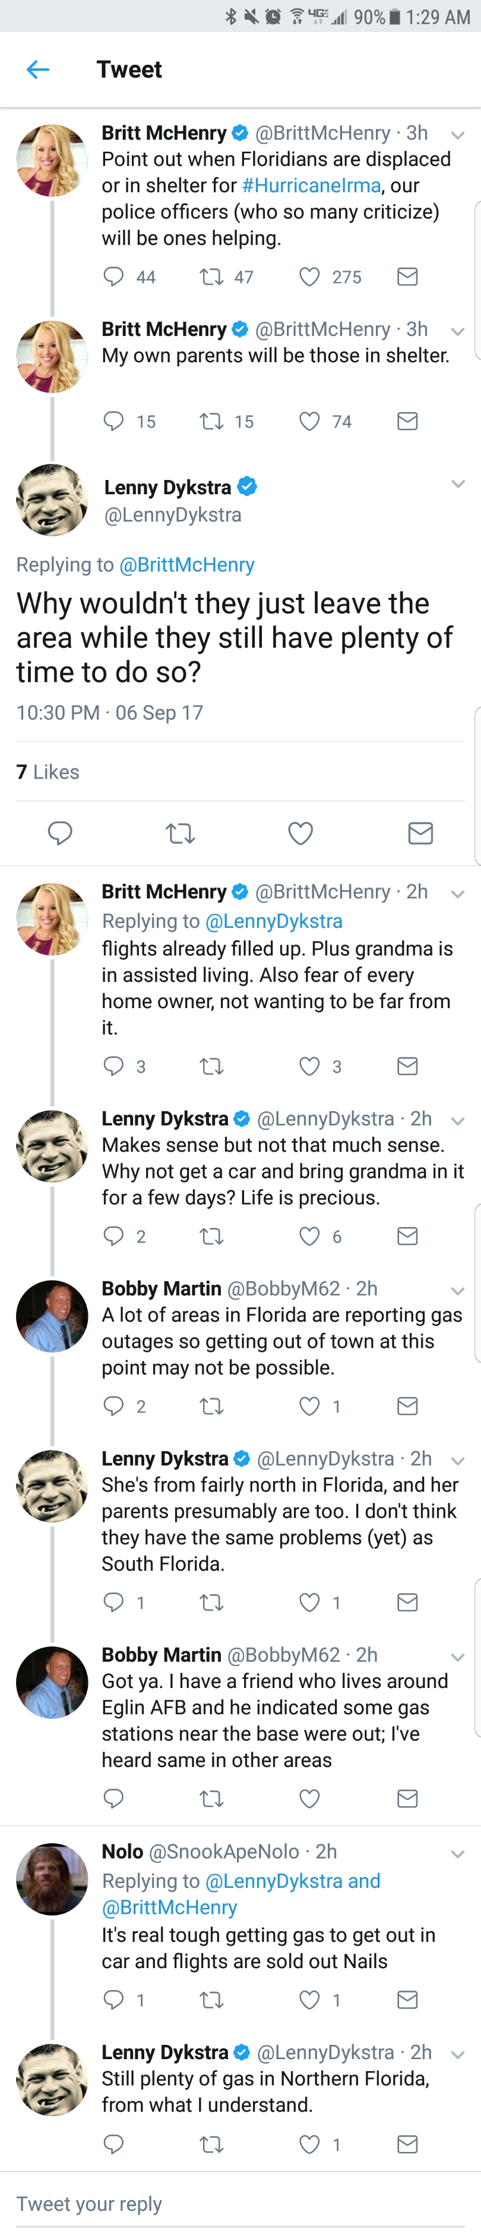Retweet the 'My own parents' tweet

(x=211, y=422)
